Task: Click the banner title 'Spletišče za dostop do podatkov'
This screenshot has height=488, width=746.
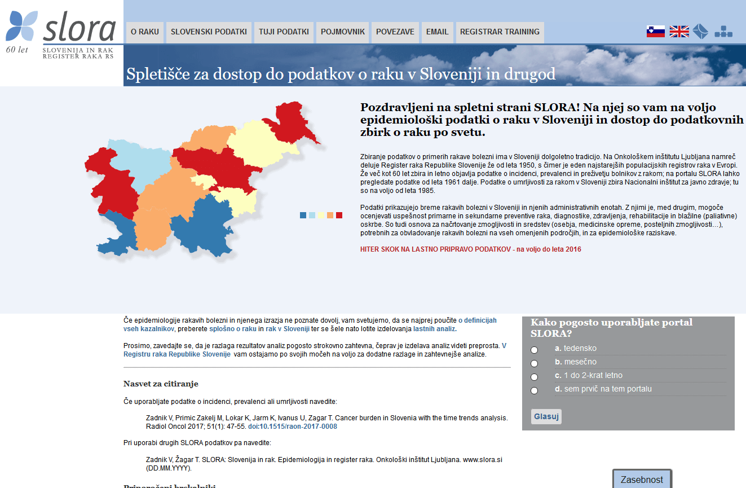Action: (341, 74)
